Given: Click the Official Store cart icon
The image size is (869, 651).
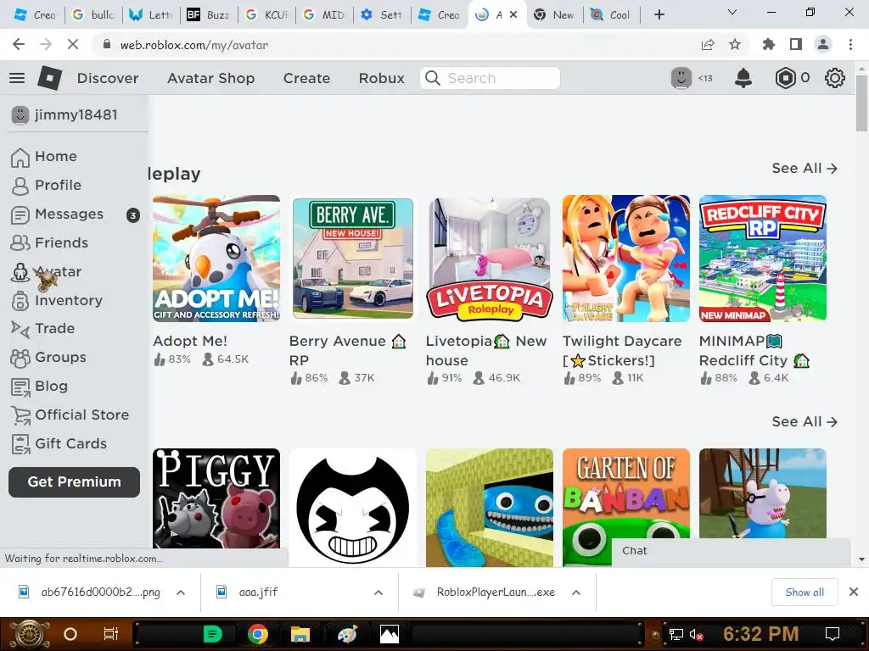Looking at the screenshot, I should coord(20,415).
